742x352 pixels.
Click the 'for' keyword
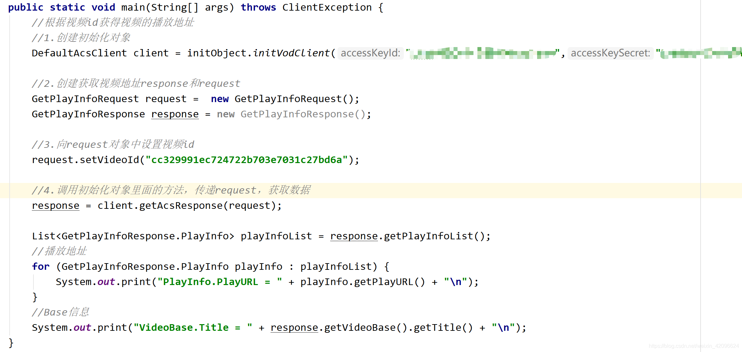[x=41, y=266]
